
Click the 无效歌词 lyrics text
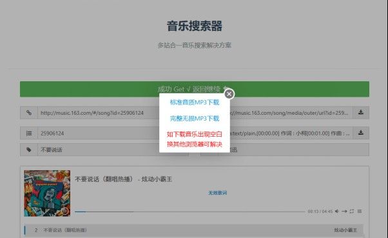pyautogui.click(x=217, y=193)
